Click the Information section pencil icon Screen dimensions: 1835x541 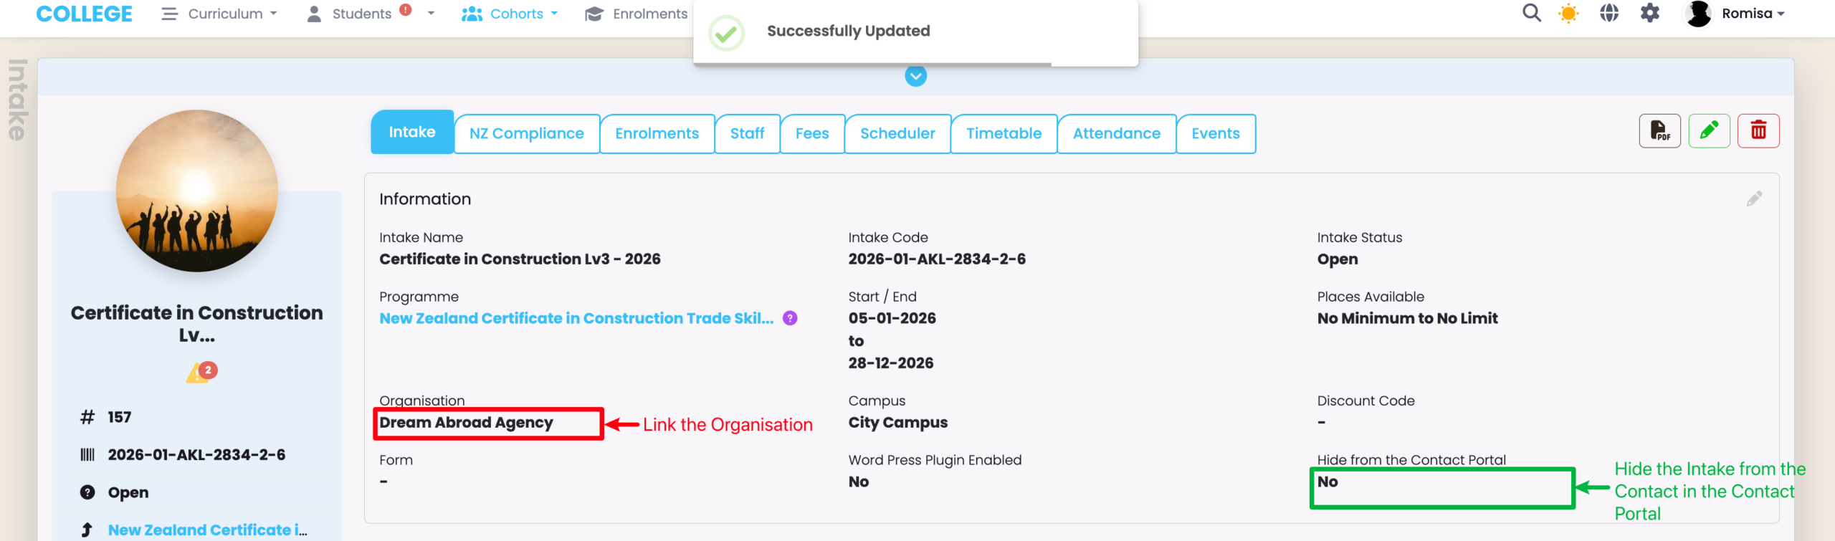pyautogui.click(x=1754, y=199)
